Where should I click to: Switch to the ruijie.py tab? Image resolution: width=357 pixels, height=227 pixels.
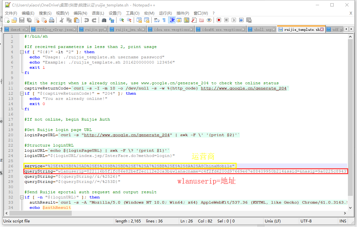click(94, 30)
